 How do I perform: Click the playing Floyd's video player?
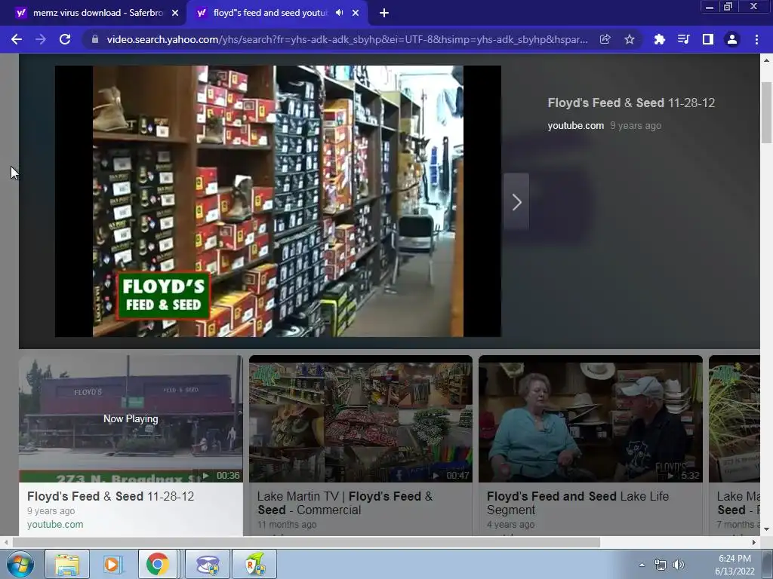(278, 201)
